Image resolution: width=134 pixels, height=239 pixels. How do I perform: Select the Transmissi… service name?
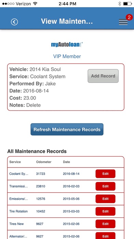pos(19,186)
